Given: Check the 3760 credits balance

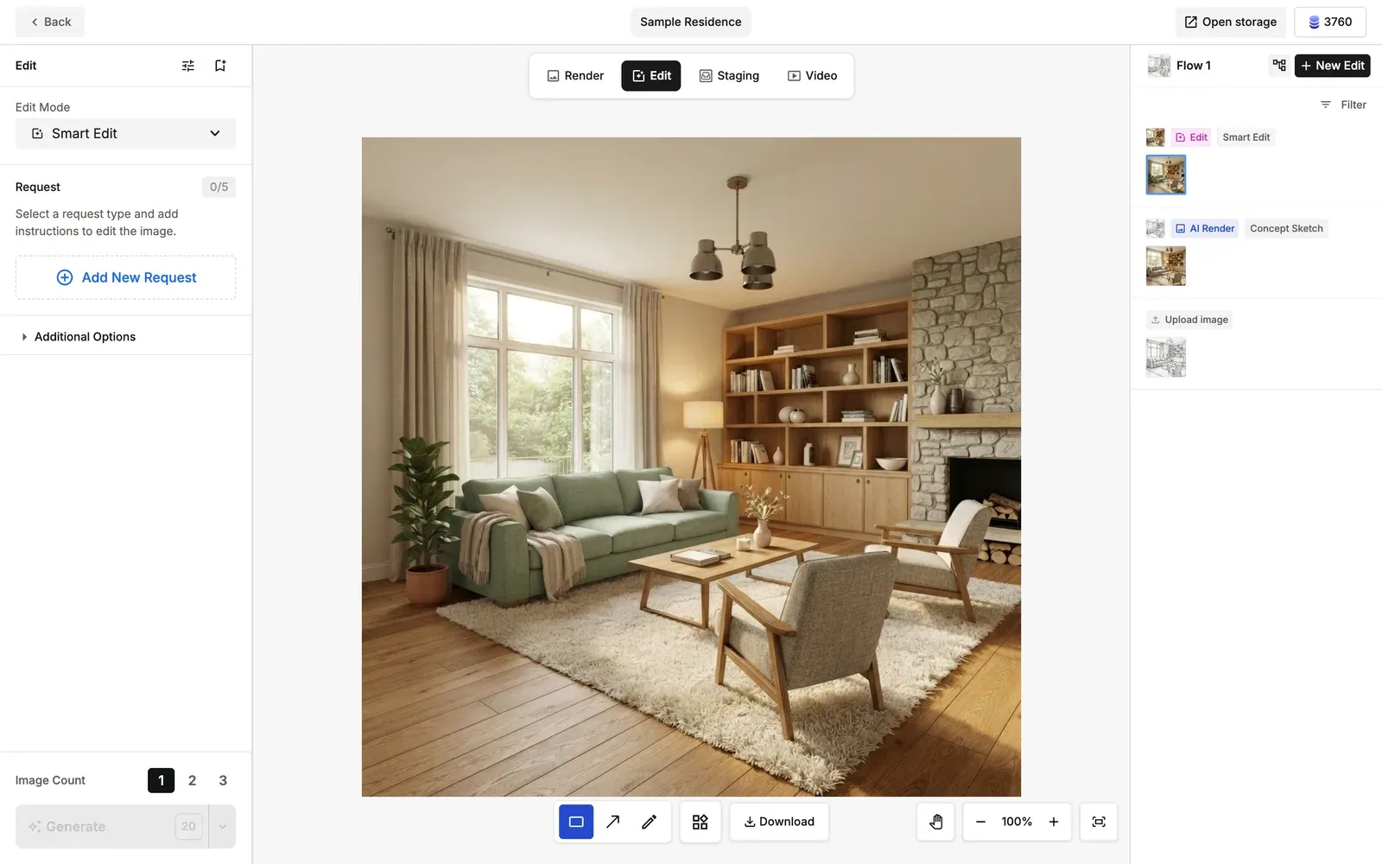Looking at the screenshot, I should pos(1330,22).
